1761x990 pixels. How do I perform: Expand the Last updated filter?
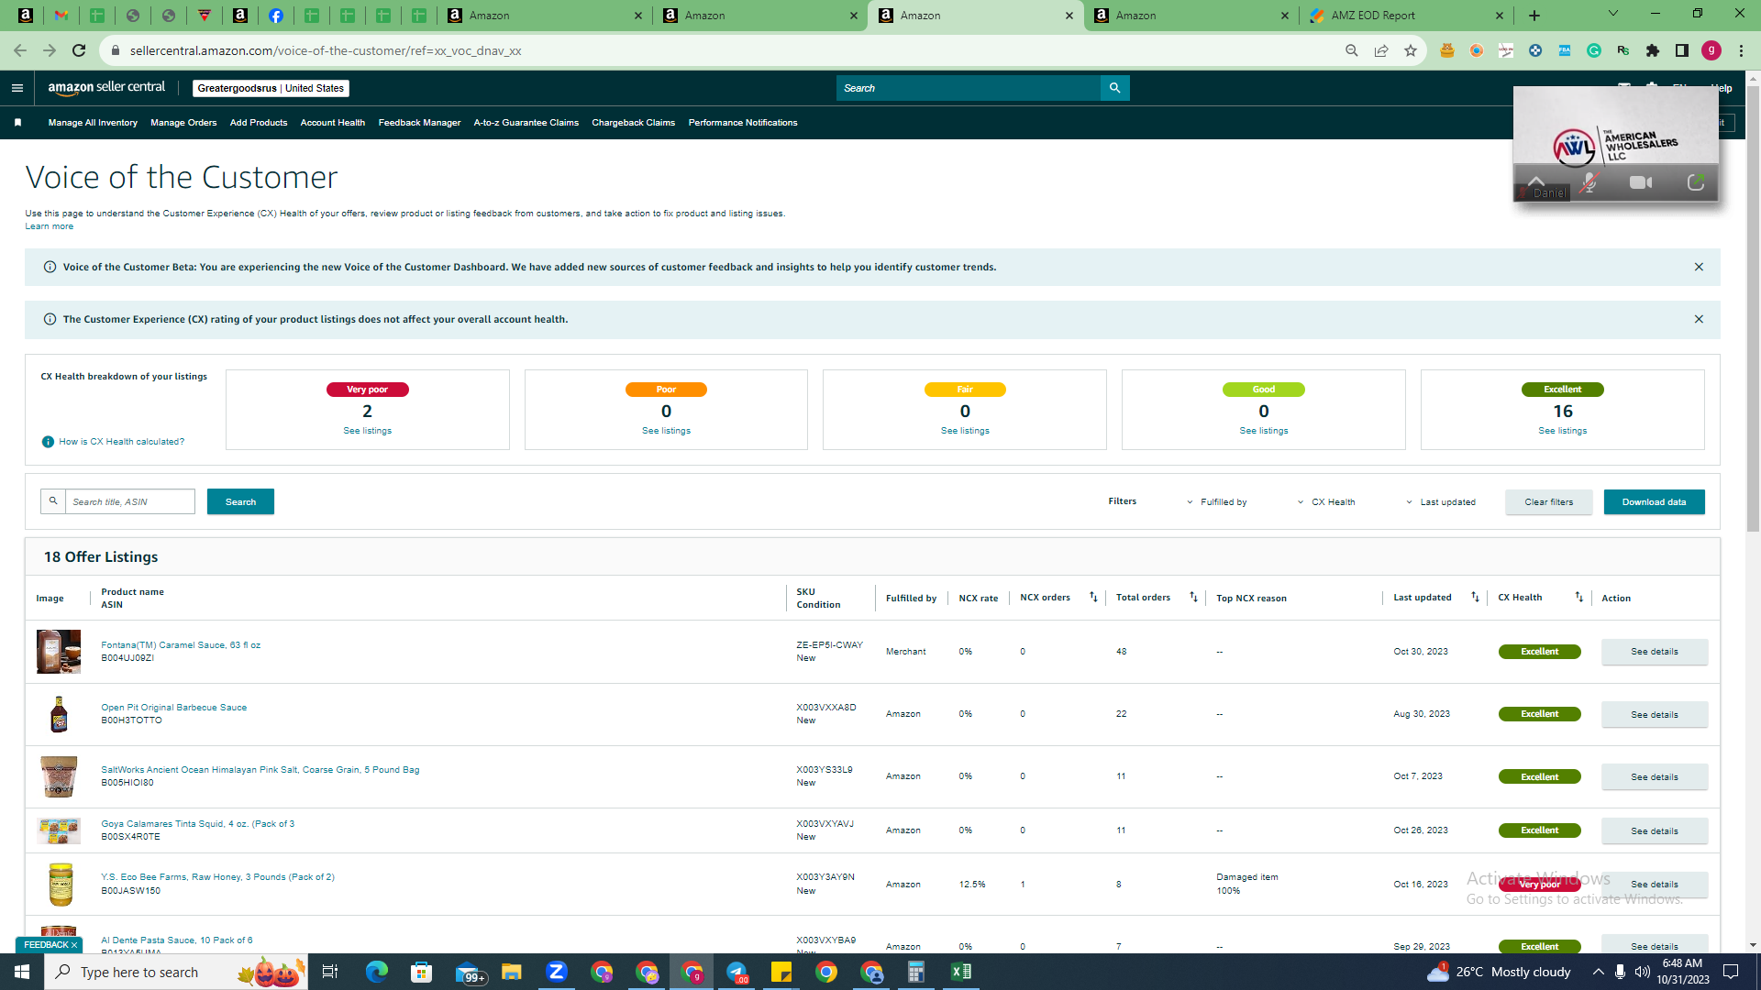1441,502
